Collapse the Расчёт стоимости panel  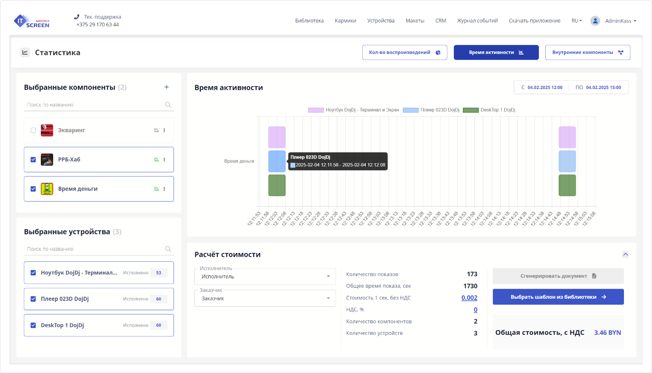point(625,255)
